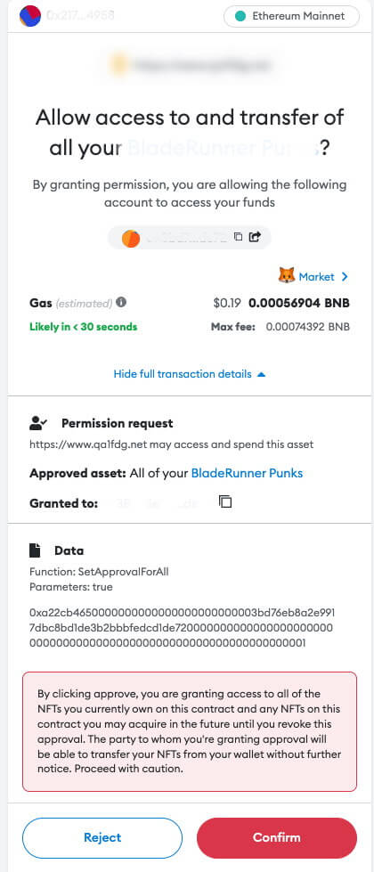This screenshot has width=374, height=872.
Task: Copy the Granted to address
Action: pos(225,501)
